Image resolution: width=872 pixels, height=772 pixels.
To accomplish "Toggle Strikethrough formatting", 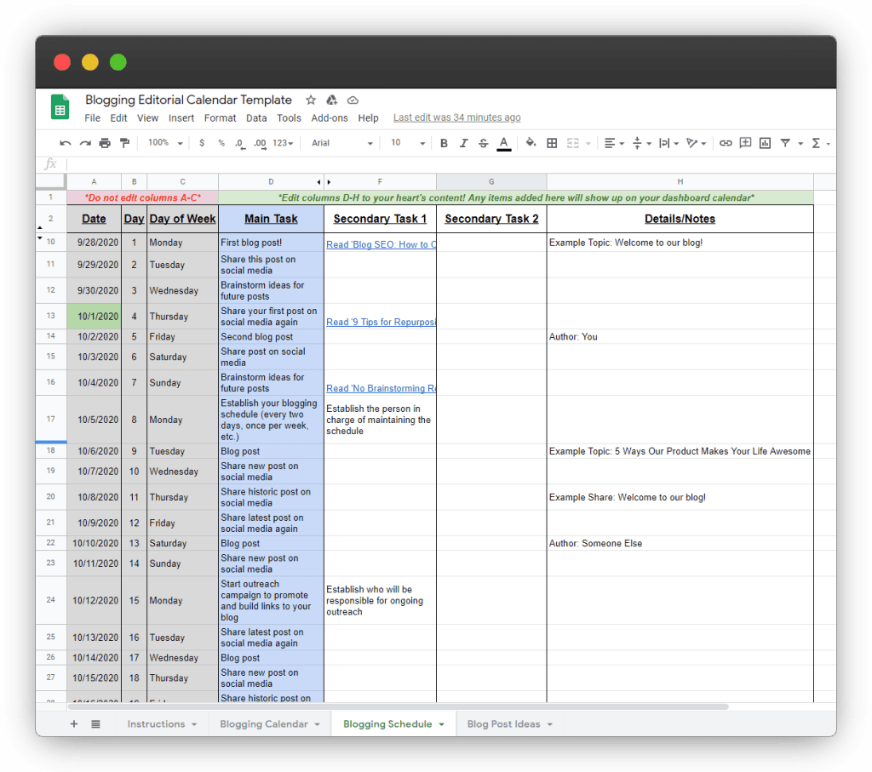I will tap(484, 143).
